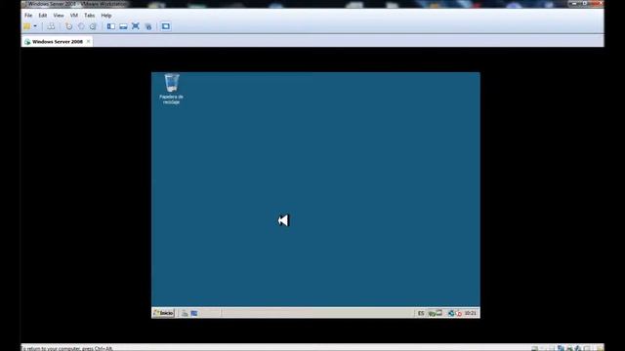The height and width of the screenshot is (351, 625).
Task: Open the Inicio start button
Action: [163, 313]
